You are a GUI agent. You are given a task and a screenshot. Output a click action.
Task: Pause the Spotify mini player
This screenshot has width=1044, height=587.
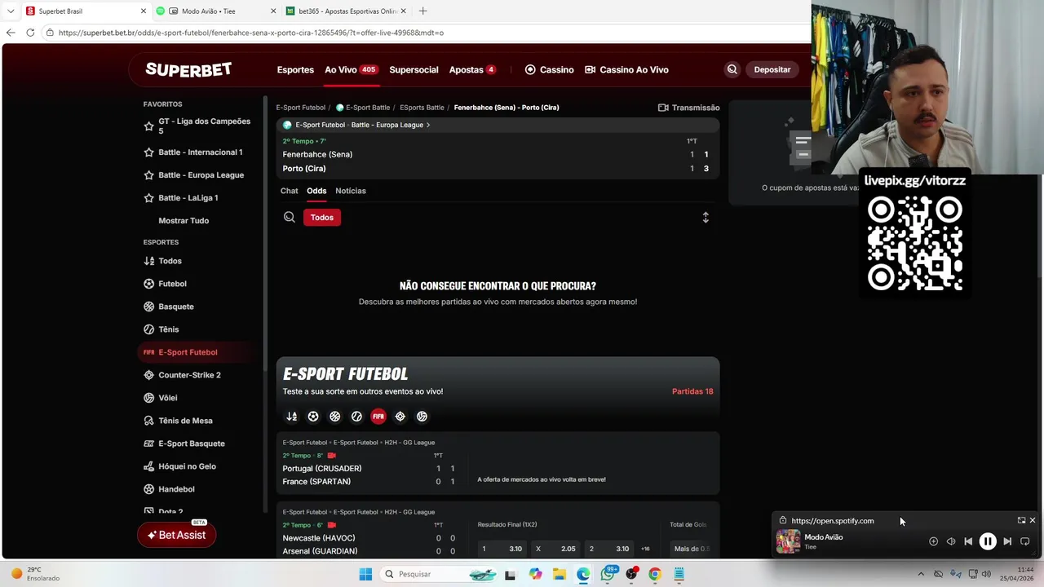(988, 541)
